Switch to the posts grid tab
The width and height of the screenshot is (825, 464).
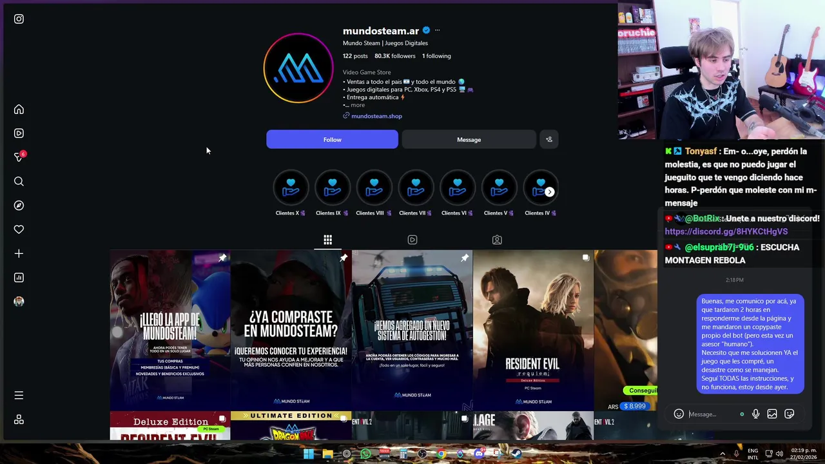pos(327,240)
